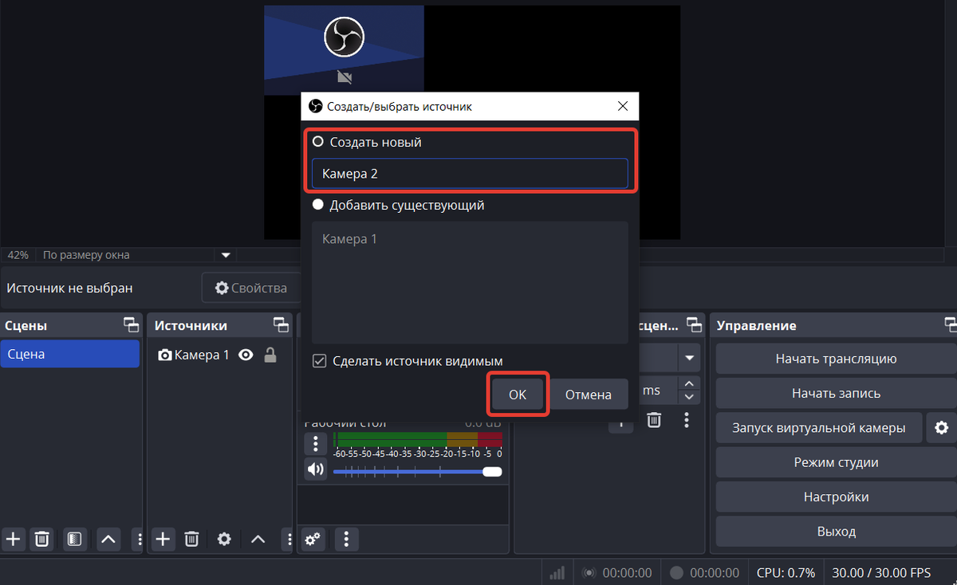Select the Создать новый radio button
Viewport: 957px width, 585px height.
(318, 142)
